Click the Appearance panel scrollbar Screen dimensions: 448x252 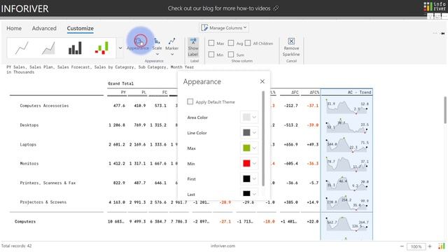[x=263, y=139]
